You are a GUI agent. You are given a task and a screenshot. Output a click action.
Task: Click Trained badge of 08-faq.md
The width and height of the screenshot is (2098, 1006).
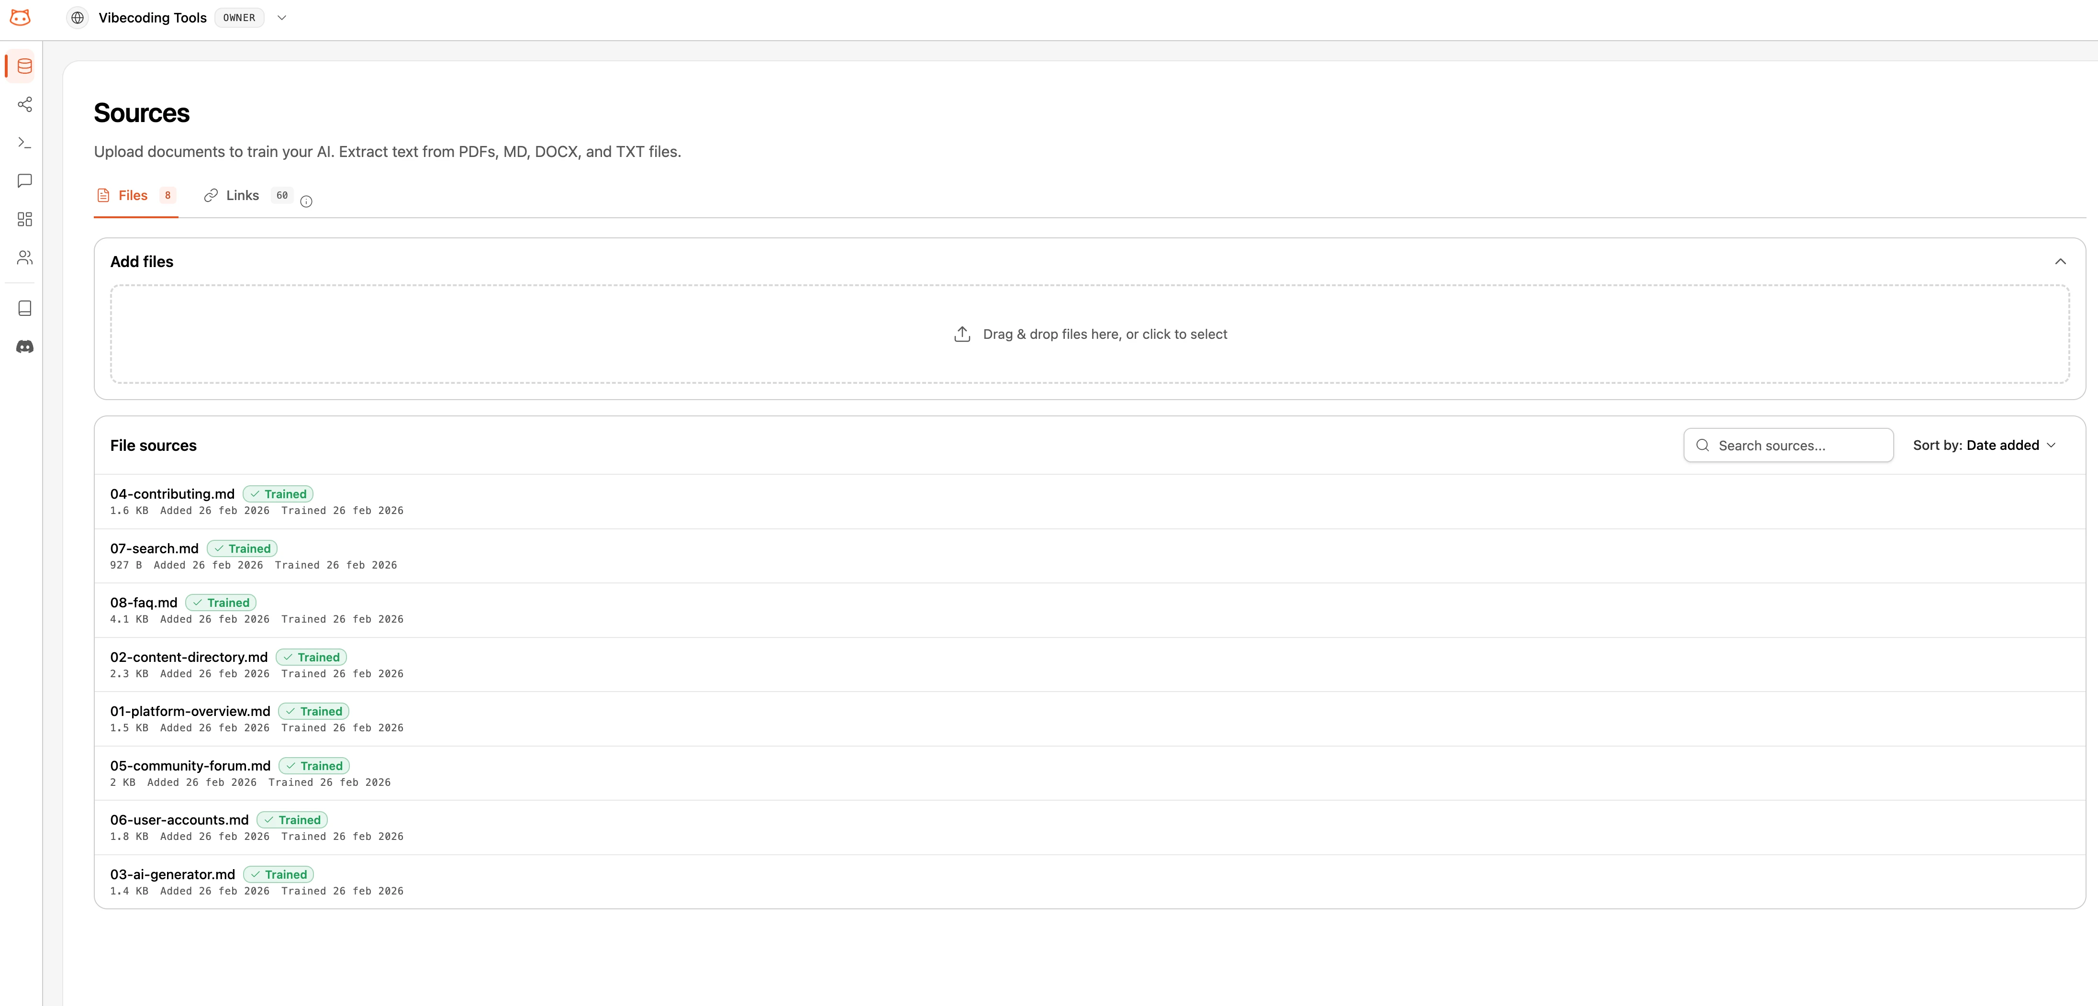221,603
